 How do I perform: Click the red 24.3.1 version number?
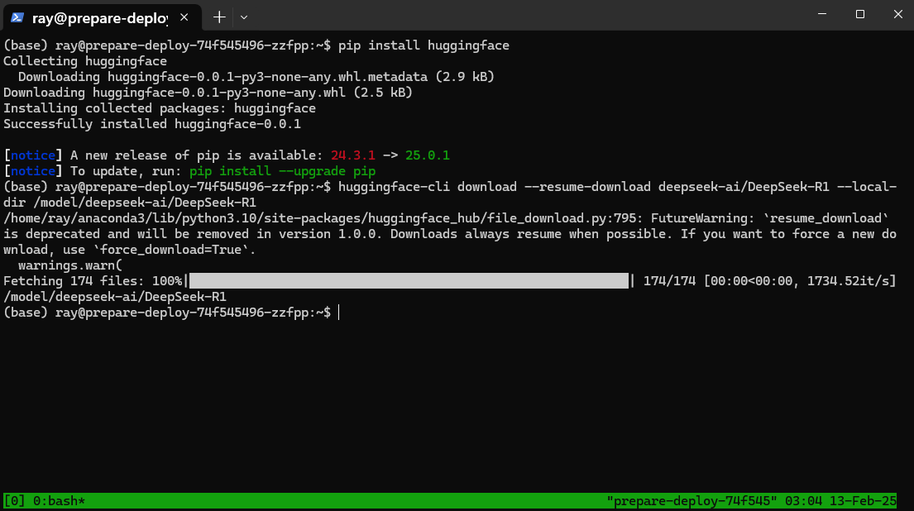point(353,155)
